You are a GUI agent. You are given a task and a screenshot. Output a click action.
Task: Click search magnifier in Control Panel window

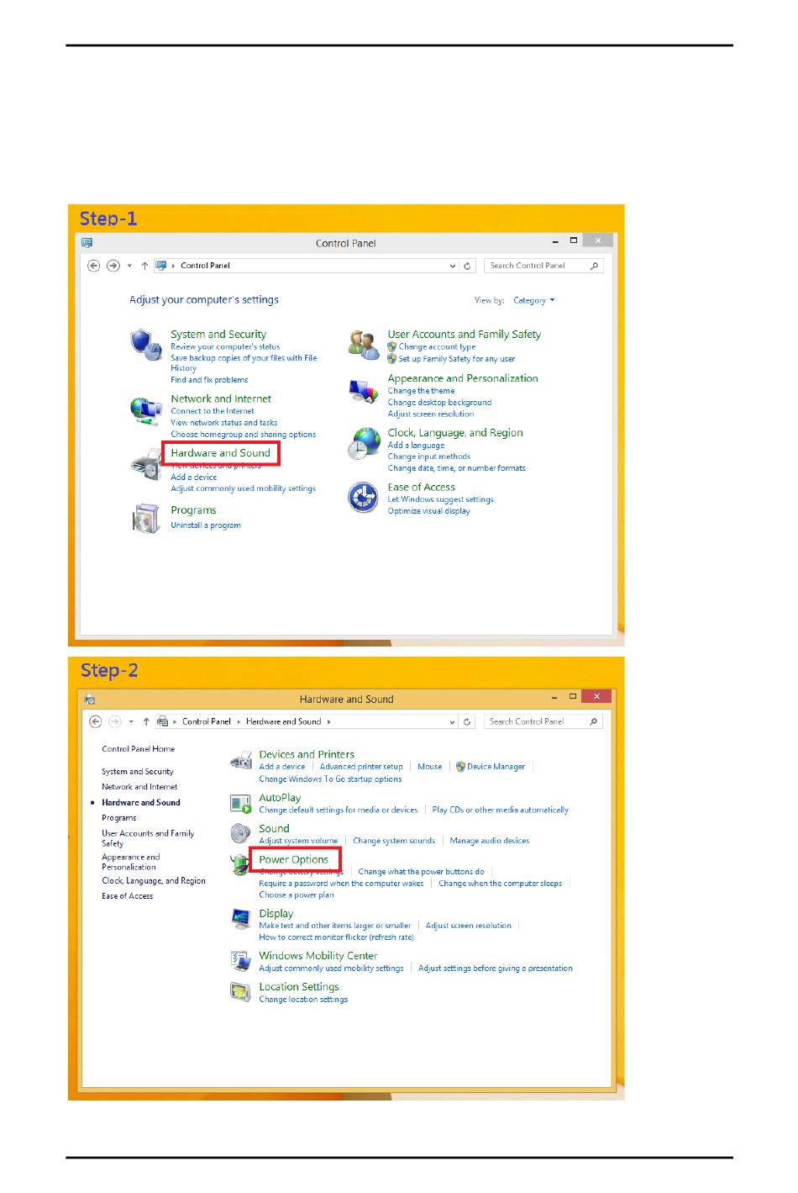pos(595,266)
